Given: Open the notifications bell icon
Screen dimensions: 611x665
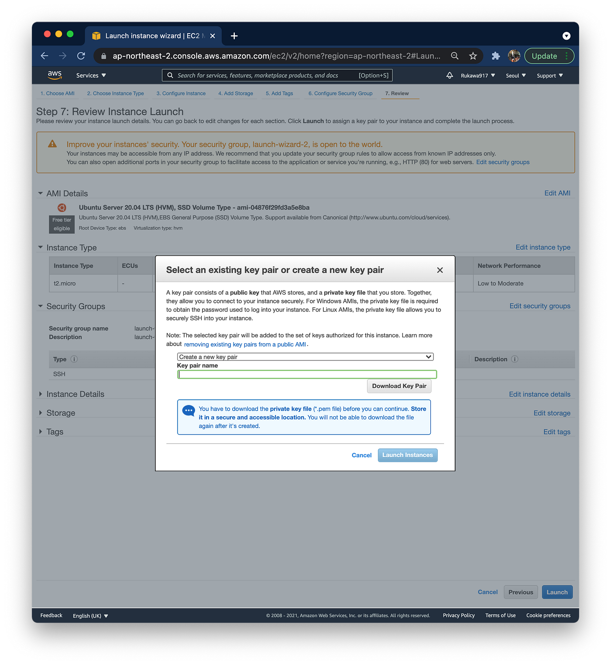Looking at the screenshot, I should [x=450, y=75].
